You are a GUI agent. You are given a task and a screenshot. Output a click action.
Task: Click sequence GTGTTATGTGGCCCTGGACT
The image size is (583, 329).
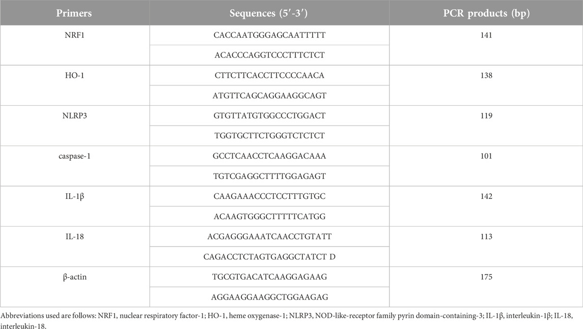coord(269,116)
